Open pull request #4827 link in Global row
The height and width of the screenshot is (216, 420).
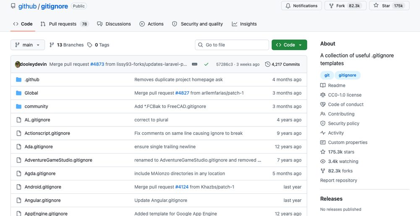coord(182,93)
